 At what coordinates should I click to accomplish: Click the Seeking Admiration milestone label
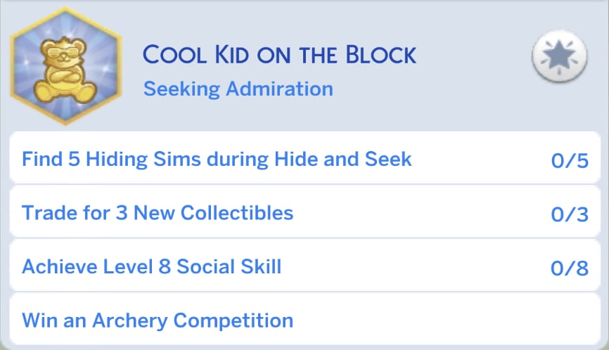pyautogui.click(x=238, y=89)
